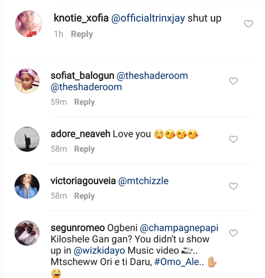Open knotie_xofia's profile picture
The width and height of the screenshot is (265, 278).
pyautogui.click(x=29, y=24)
